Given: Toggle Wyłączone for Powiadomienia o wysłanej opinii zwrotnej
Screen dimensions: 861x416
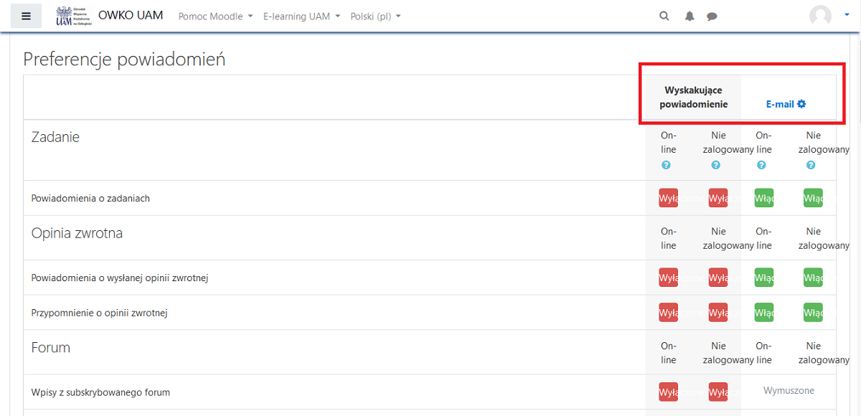Looking at the screenshot, I should point(668,278).
